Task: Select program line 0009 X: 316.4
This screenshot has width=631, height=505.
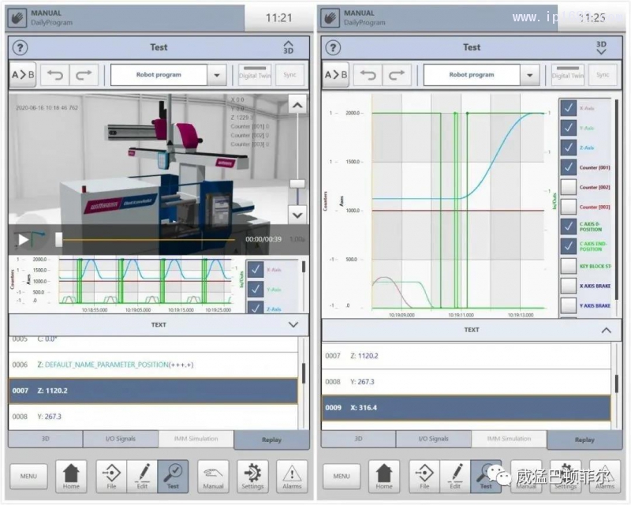Action: click(x=466, y=408)
